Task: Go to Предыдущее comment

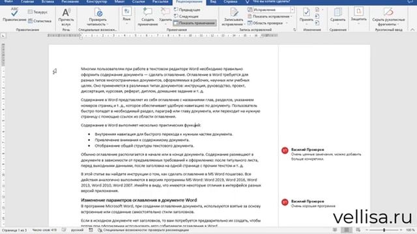Action: click(x=187, y=10)
